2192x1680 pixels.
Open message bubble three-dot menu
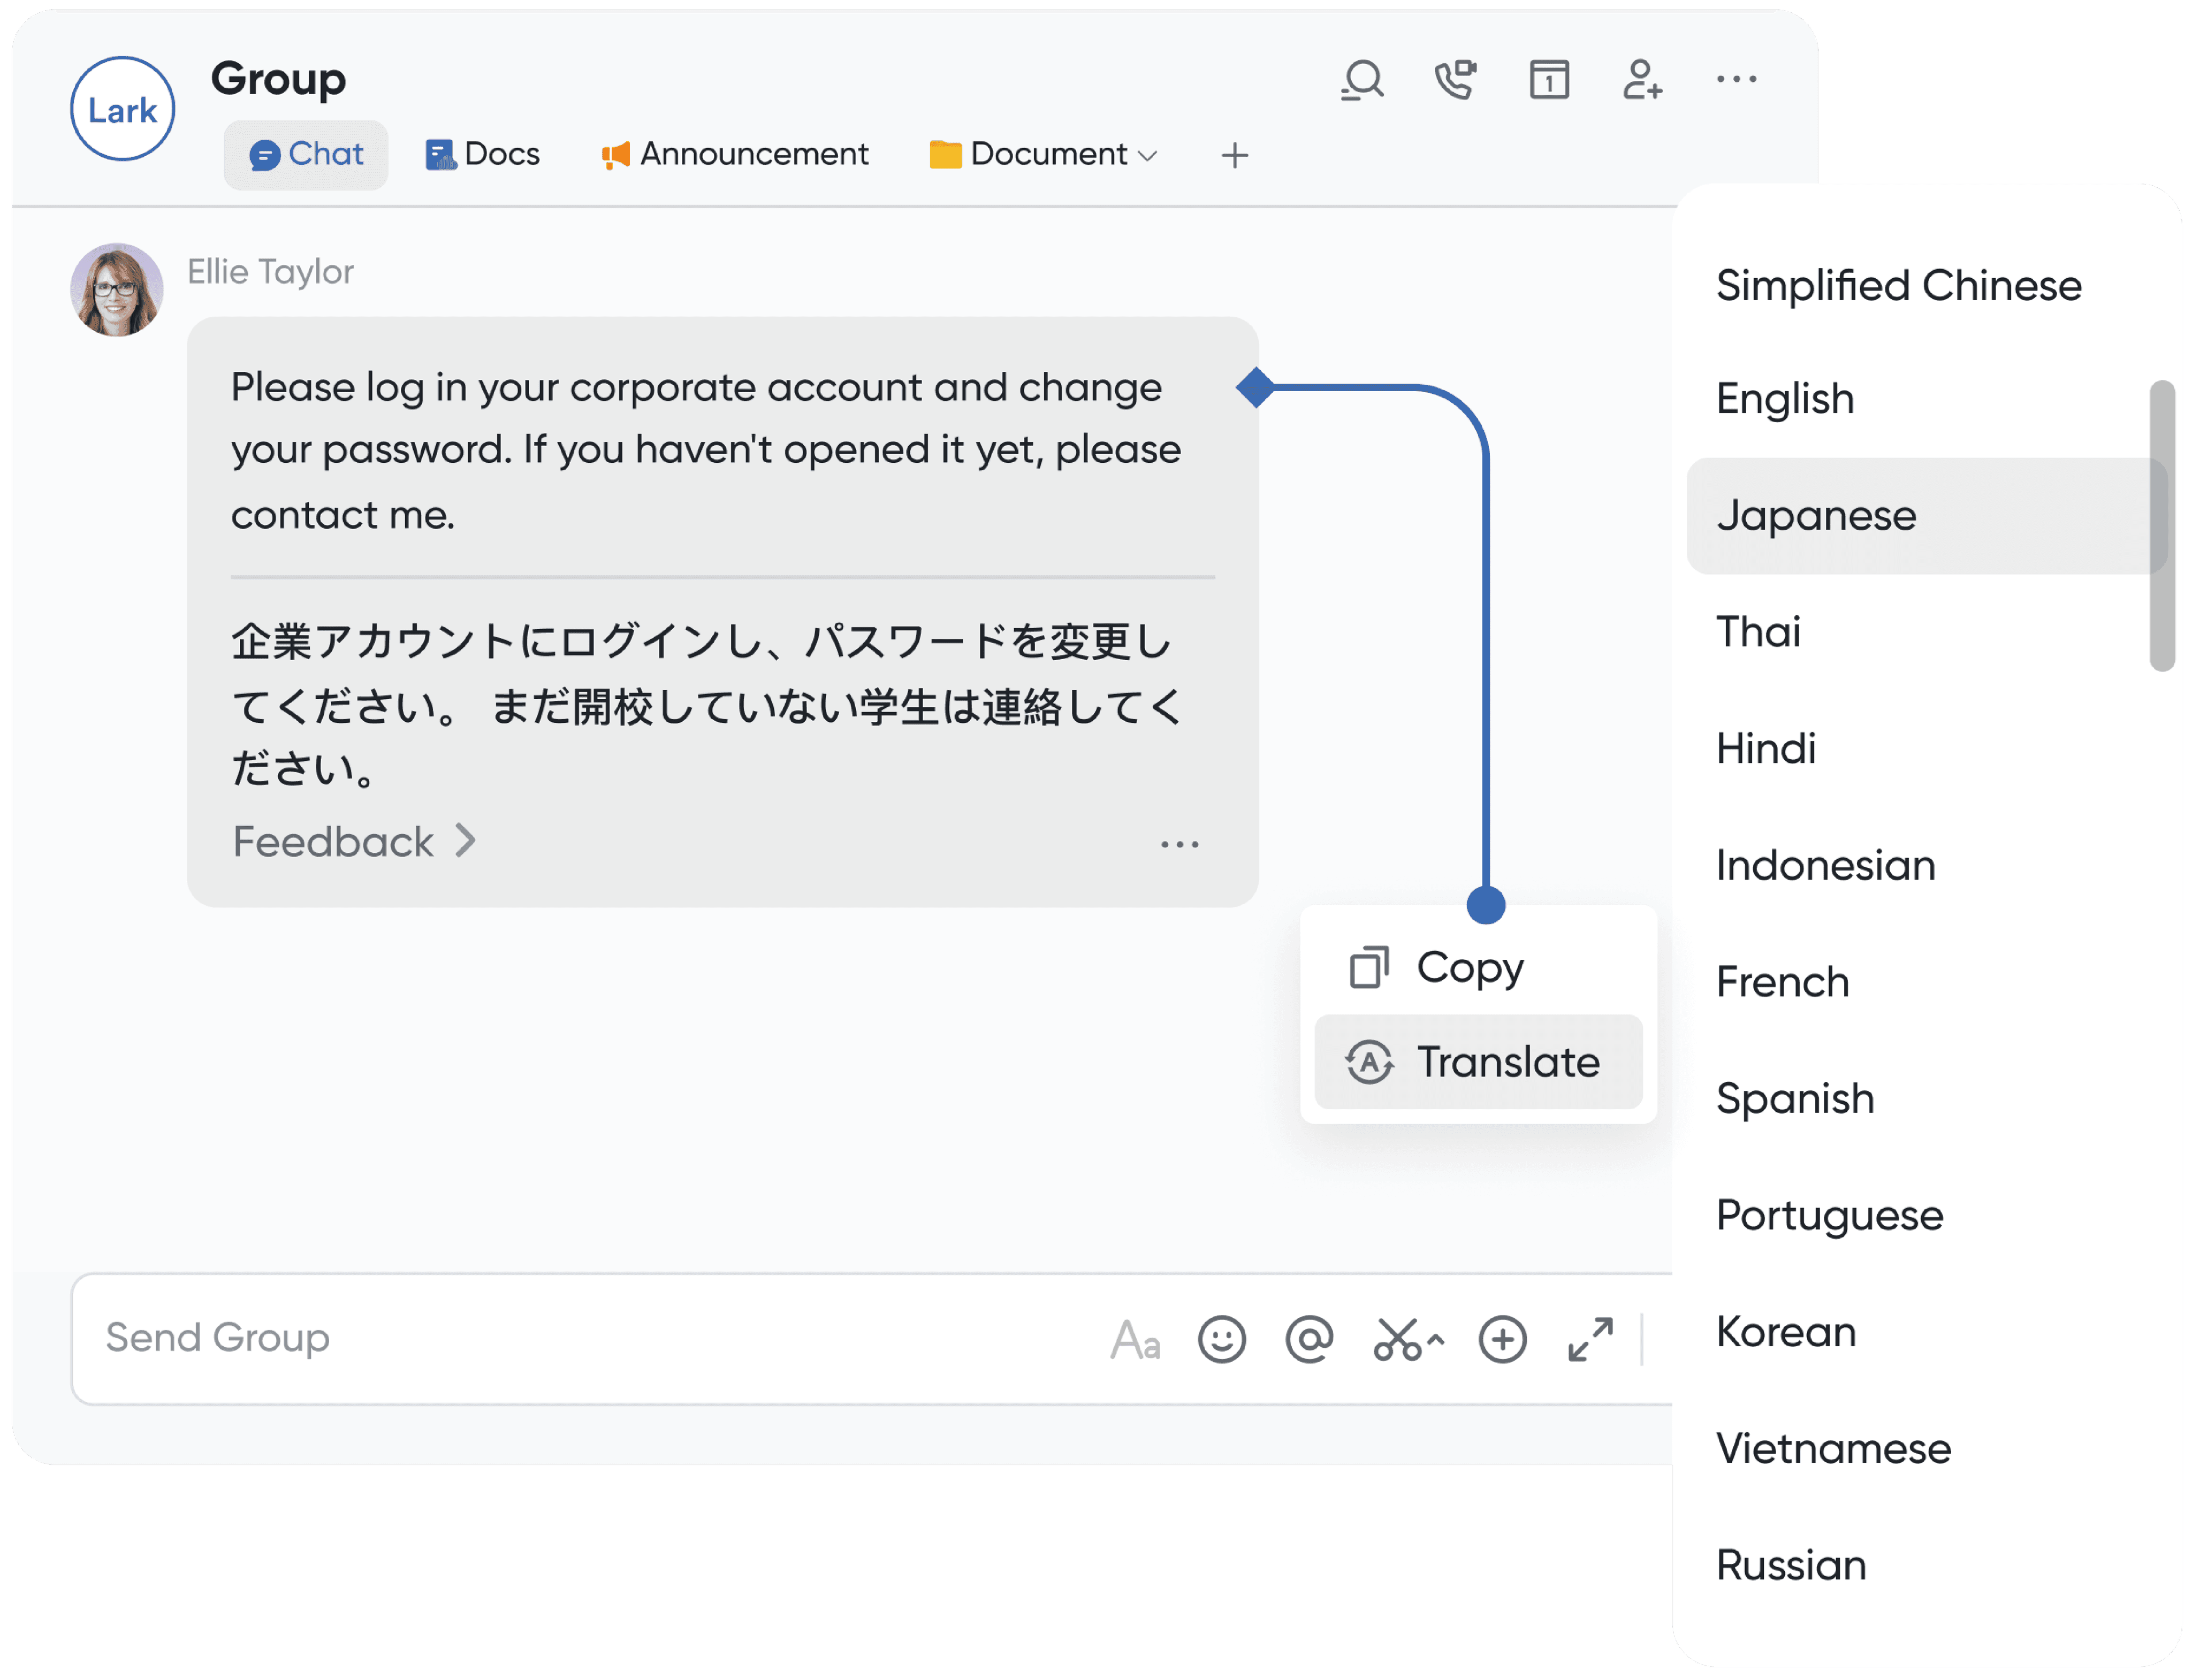click(x=1179, y=845)
